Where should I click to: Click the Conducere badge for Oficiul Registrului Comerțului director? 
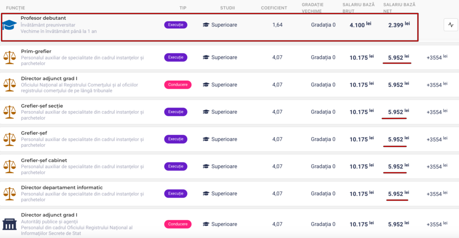[178, 84]
